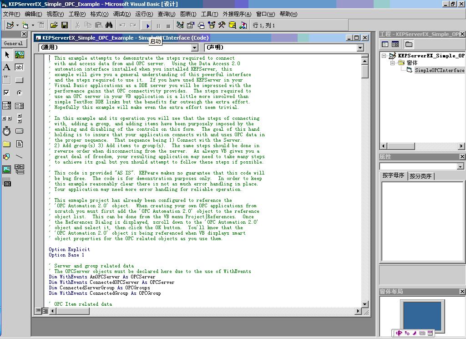Viewport: 466px width, 339px height.
Task: Select the Timer control in toolbox
Action: tap(7, 131)
